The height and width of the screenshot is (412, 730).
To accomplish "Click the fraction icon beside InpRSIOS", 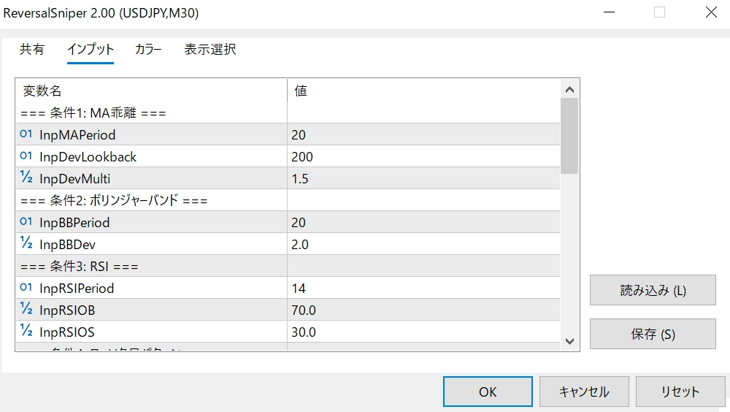I will click(26, 332).
